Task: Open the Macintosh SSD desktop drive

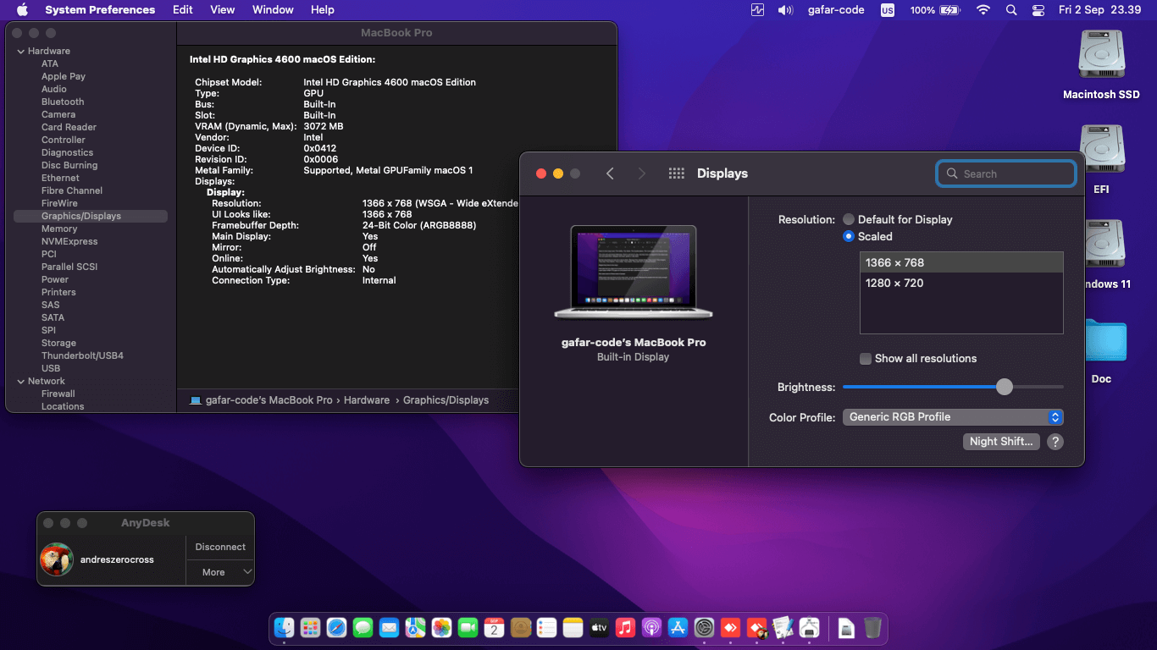Action: [1101, 65]
